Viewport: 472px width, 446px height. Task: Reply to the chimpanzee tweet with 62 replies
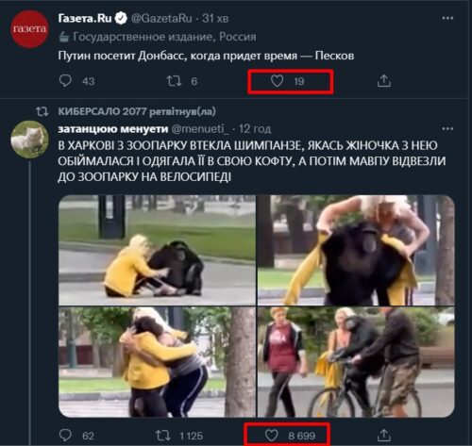pyautogui.click(x=65, y=436)
